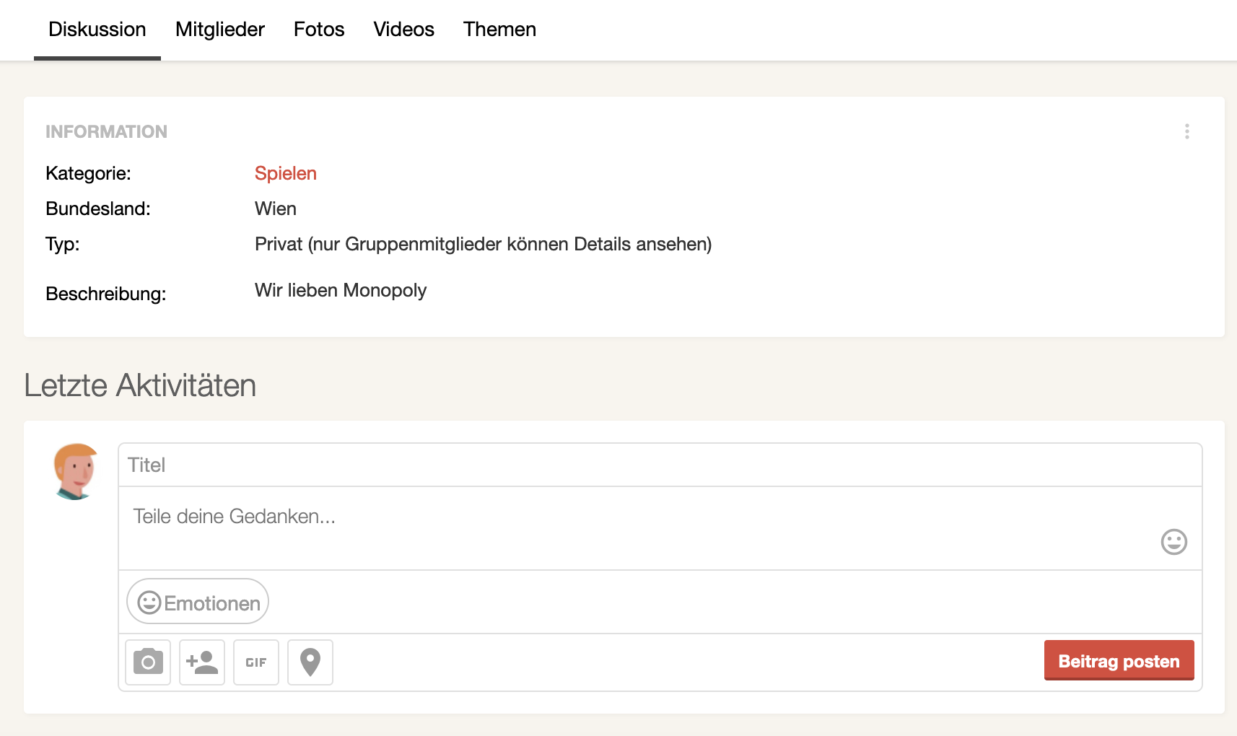
Task: Open the Mitglieder tab
Action: [x=220, y=30]
